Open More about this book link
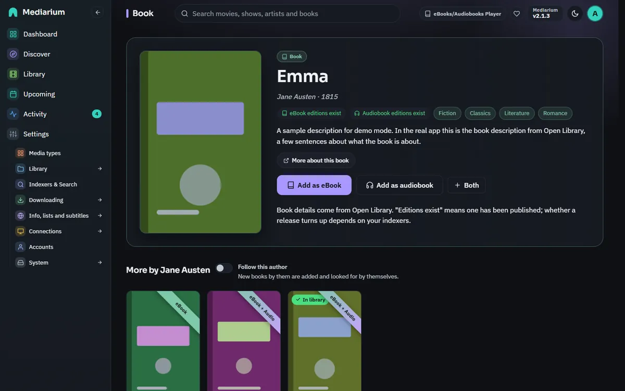The height and width of the screenshot is (391, 625). [316, 161]
